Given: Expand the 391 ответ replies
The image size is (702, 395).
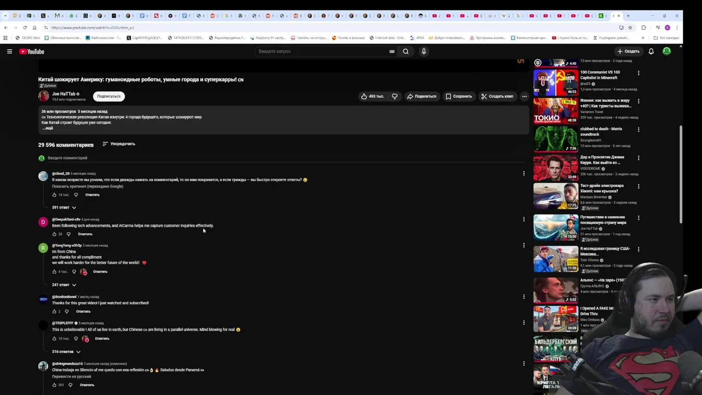Looking at the screenshot, I should click(64, 207).
